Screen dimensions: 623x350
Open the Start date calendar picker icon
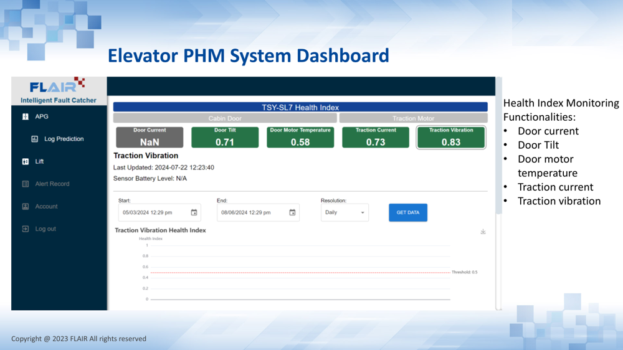194,212
